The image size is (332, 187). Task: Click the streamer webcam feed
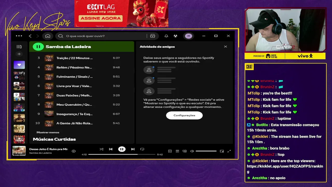(285, 30)
